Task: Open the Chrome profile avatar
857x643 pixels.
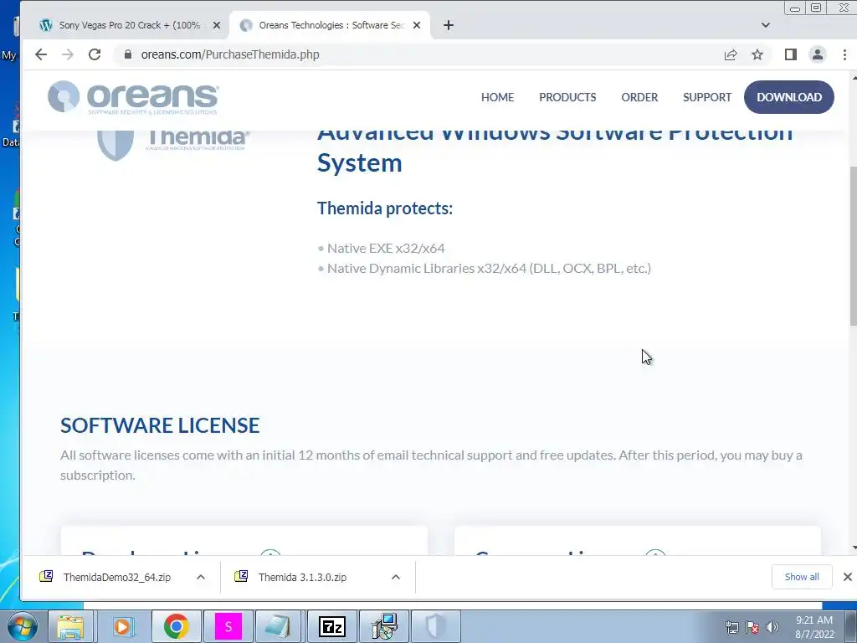Action: coord(818,54)
